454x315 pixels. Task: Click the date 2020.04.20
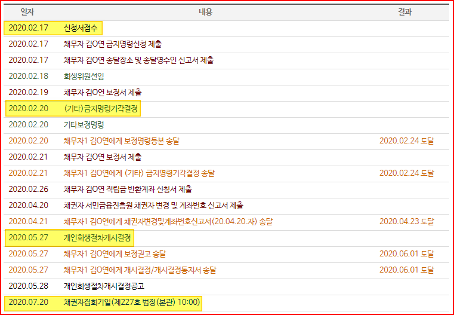point(29,206)
